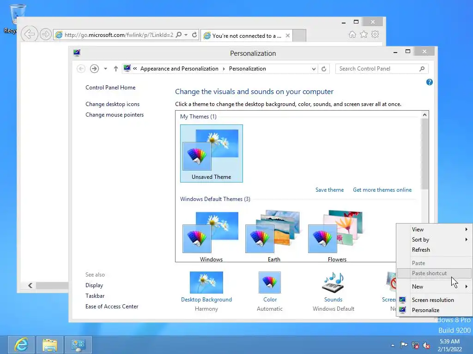
Task: Click 'Get more themes online' link
Action: 382,190
